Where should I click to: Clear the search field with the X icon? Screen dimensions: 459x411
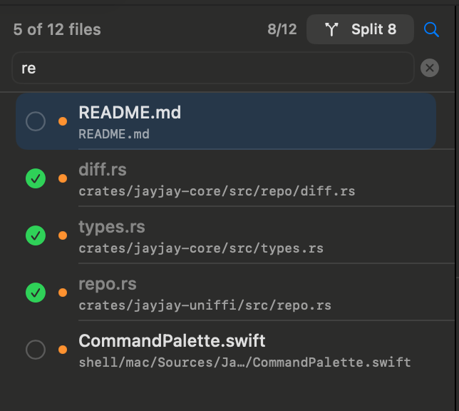(429, 68)
